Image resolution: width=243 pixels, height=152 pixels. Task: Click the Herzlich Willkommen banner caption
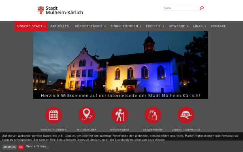[121, 96]
